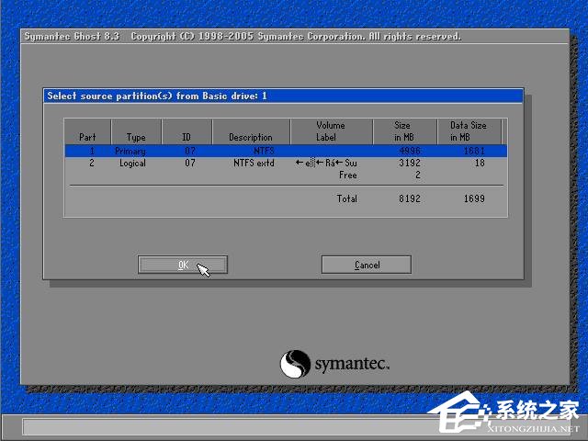Click the Description column header
Image resolution: width=588 pixels, height=441 pixels.
251,131
